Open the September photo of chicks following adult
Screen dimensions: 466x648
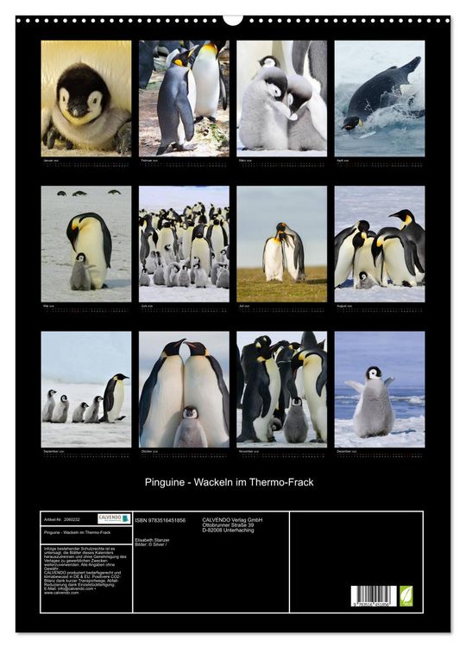(x=86, y=390)
